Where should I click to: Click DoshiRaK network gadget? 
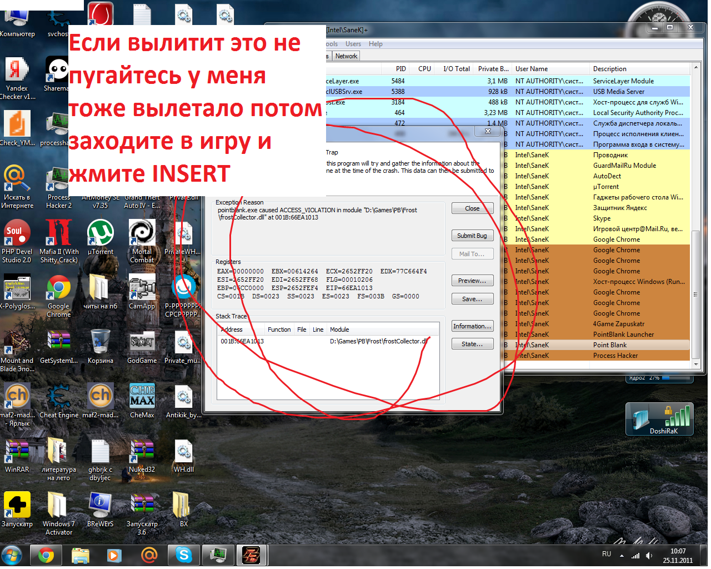(660, 420)
